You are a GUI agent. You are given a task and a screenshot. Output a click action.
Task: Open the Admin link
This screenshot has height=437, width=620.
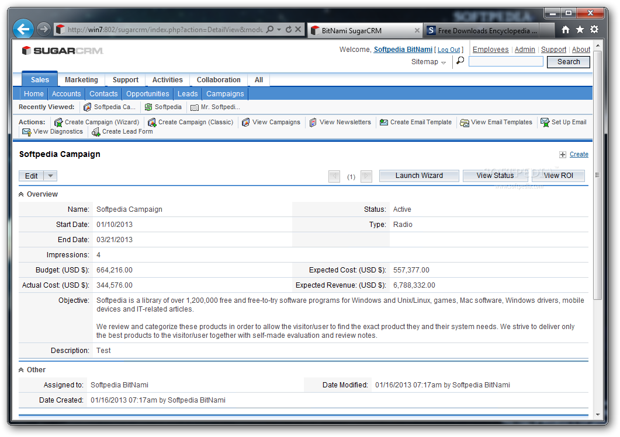pyautogui.click(x=525, y=50)
